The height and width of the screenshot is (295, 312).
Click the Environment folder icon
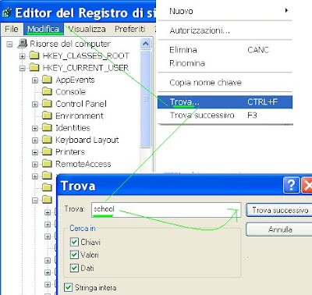tap(47, 116)
